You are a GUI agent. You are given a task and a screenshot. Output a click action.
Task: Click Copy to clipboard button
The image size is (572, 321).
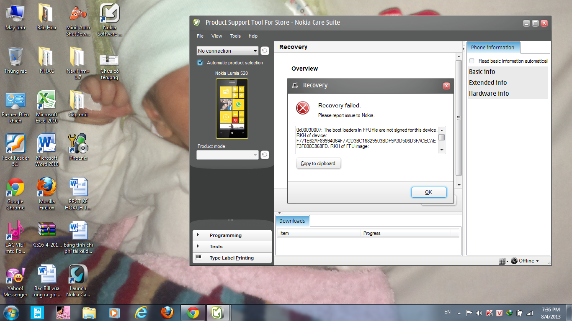coord(318,163)
